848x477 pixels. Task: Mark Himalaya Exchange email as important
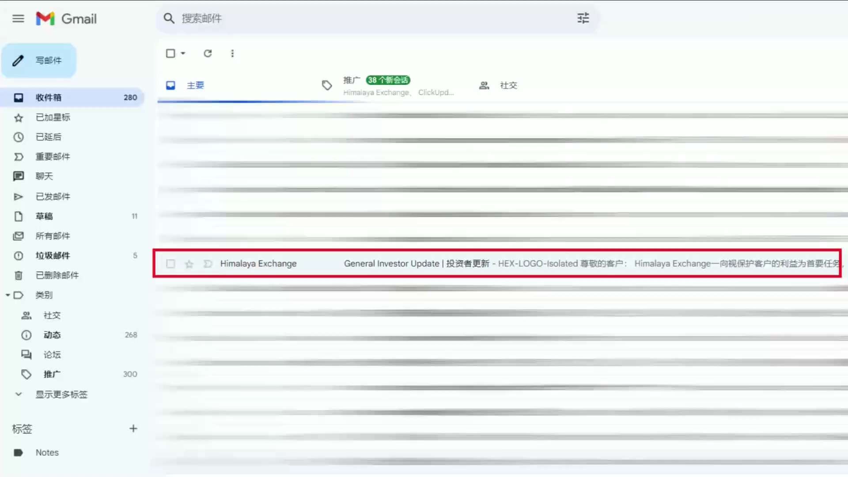pos(208,264)
